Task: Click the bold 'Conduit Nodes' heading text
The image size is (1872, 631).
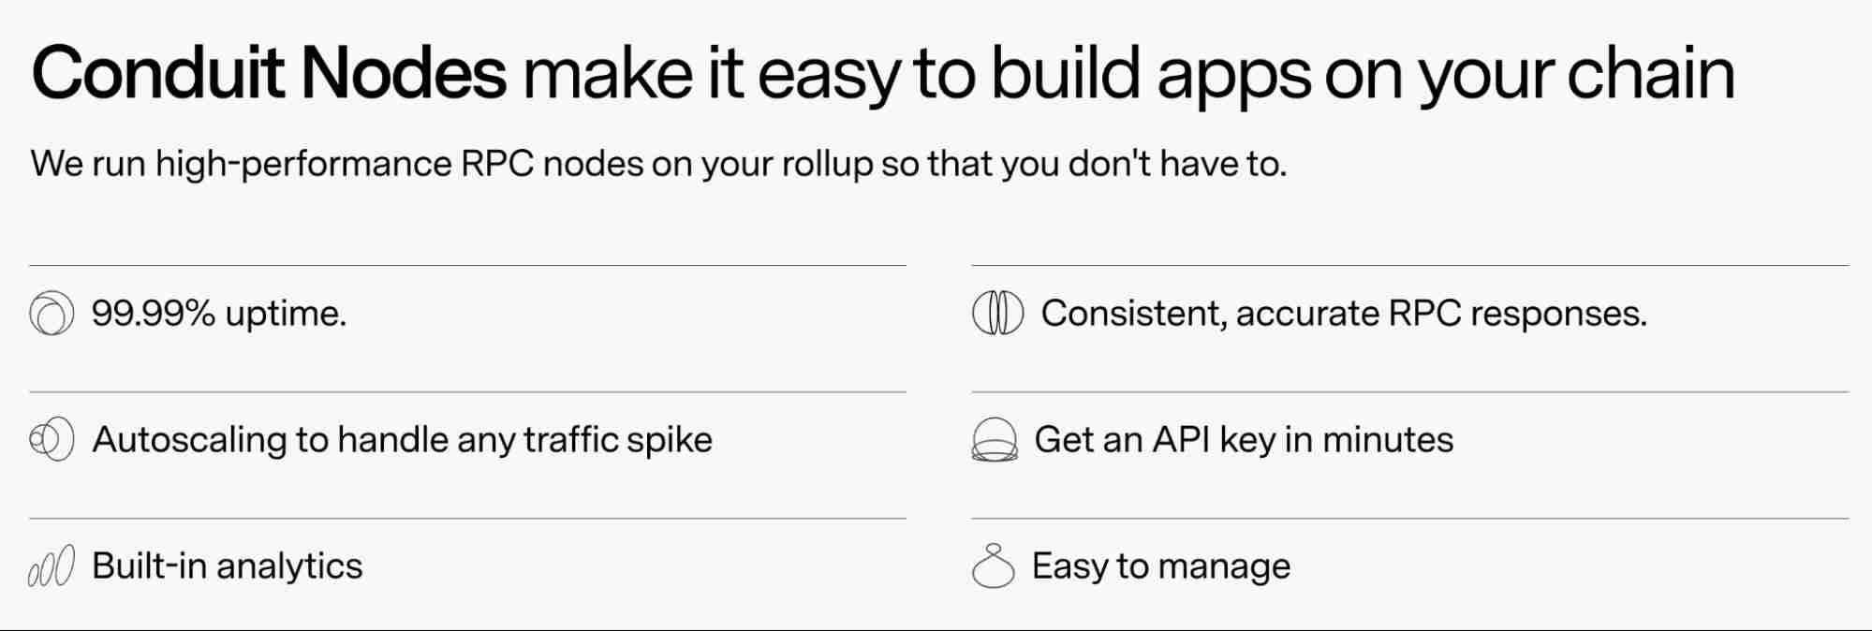Action: (x=269, y=73)
